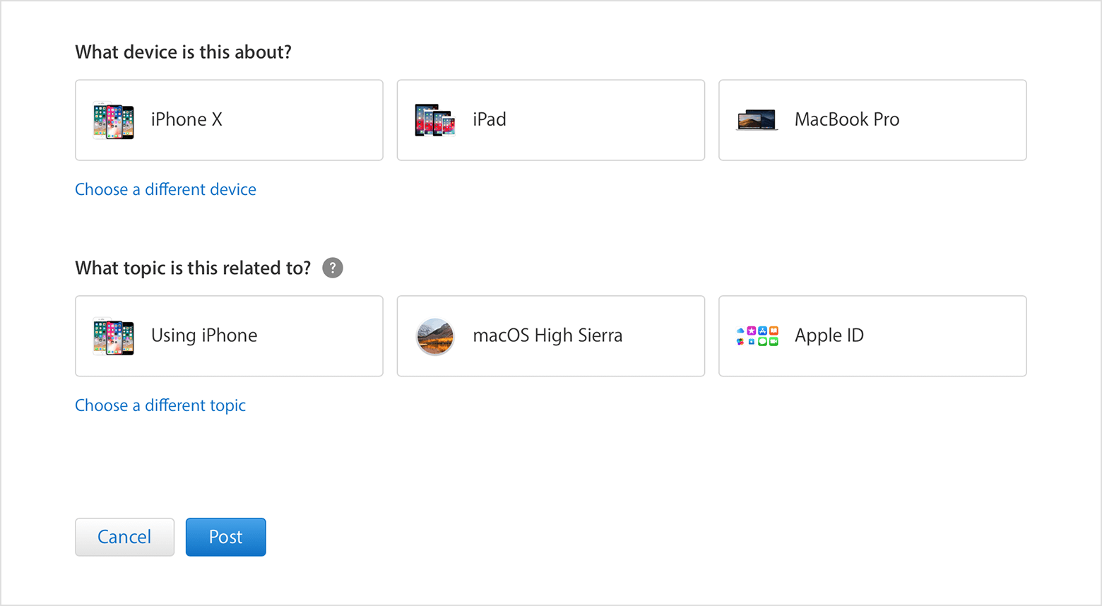The width and height of the screenshot is (1102, 606).
Task: Click the Using iPhone topic image
Action: [x=113, y=336]
